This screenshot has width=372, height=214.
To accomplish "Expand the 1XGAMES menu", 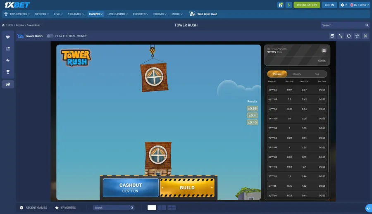I will (x=76, y=14).
